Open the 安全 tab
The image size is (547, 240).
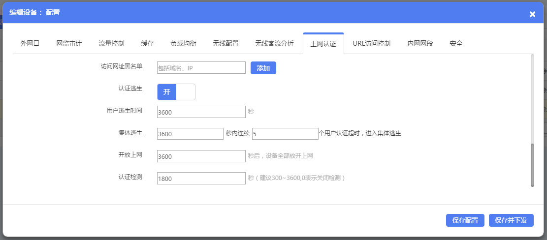(456, 43)
